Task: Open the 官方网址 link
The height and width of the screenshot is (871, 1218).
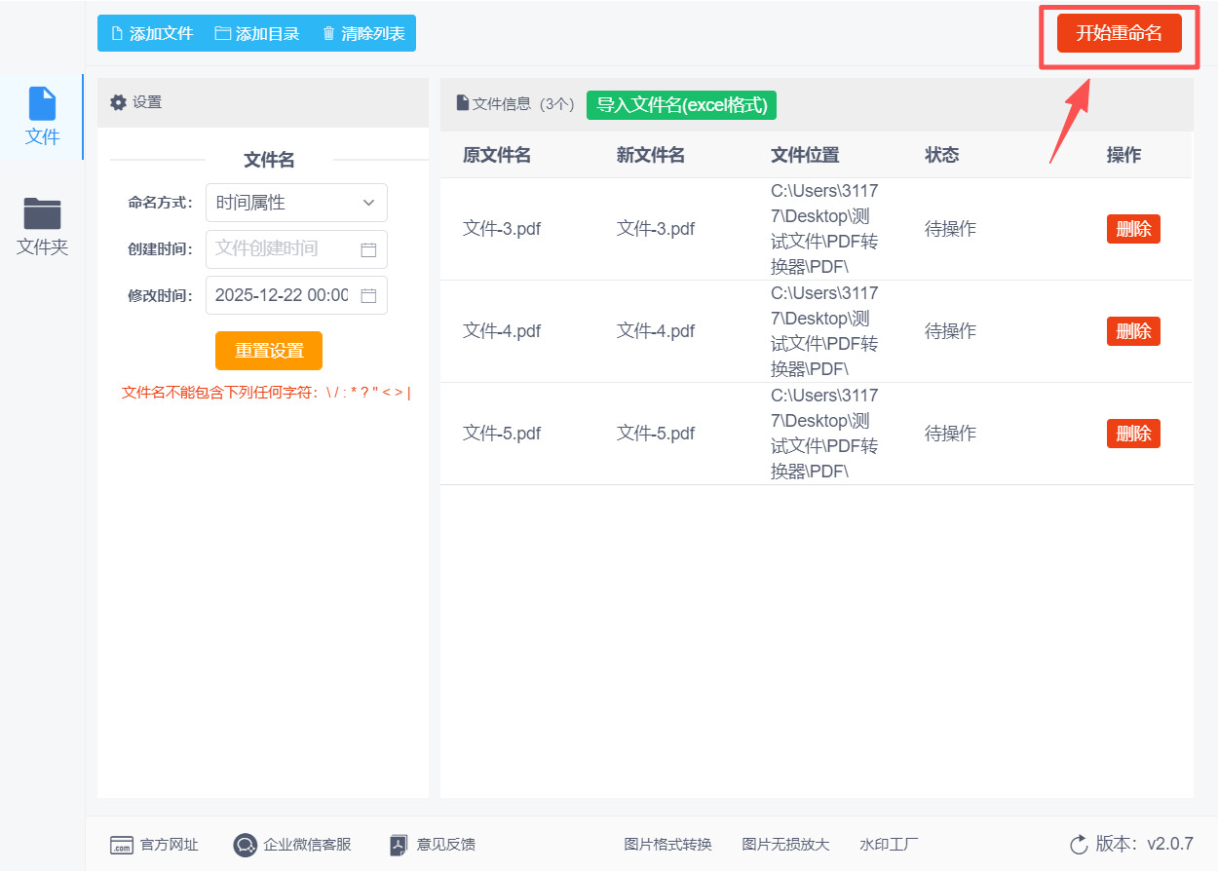Action: pyautogui.click(x=169, y=845)
